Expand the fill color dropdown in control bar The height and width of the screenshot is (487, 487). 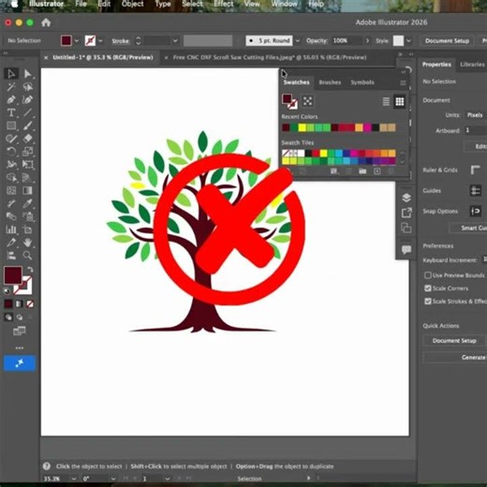77,40
